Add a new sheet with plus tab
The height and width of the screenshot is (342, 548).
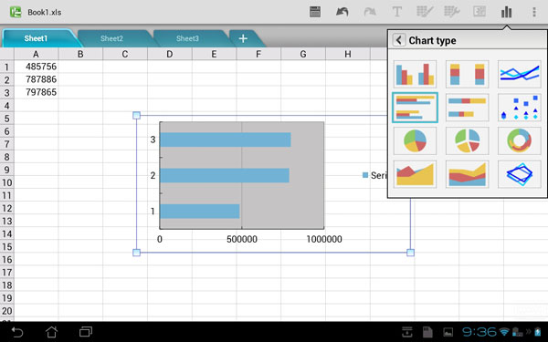coord(244,38)
